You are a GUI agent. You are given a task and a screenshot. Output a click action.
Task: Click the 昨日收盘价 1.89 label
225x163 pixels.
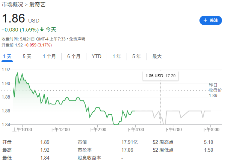click(215, 90)
